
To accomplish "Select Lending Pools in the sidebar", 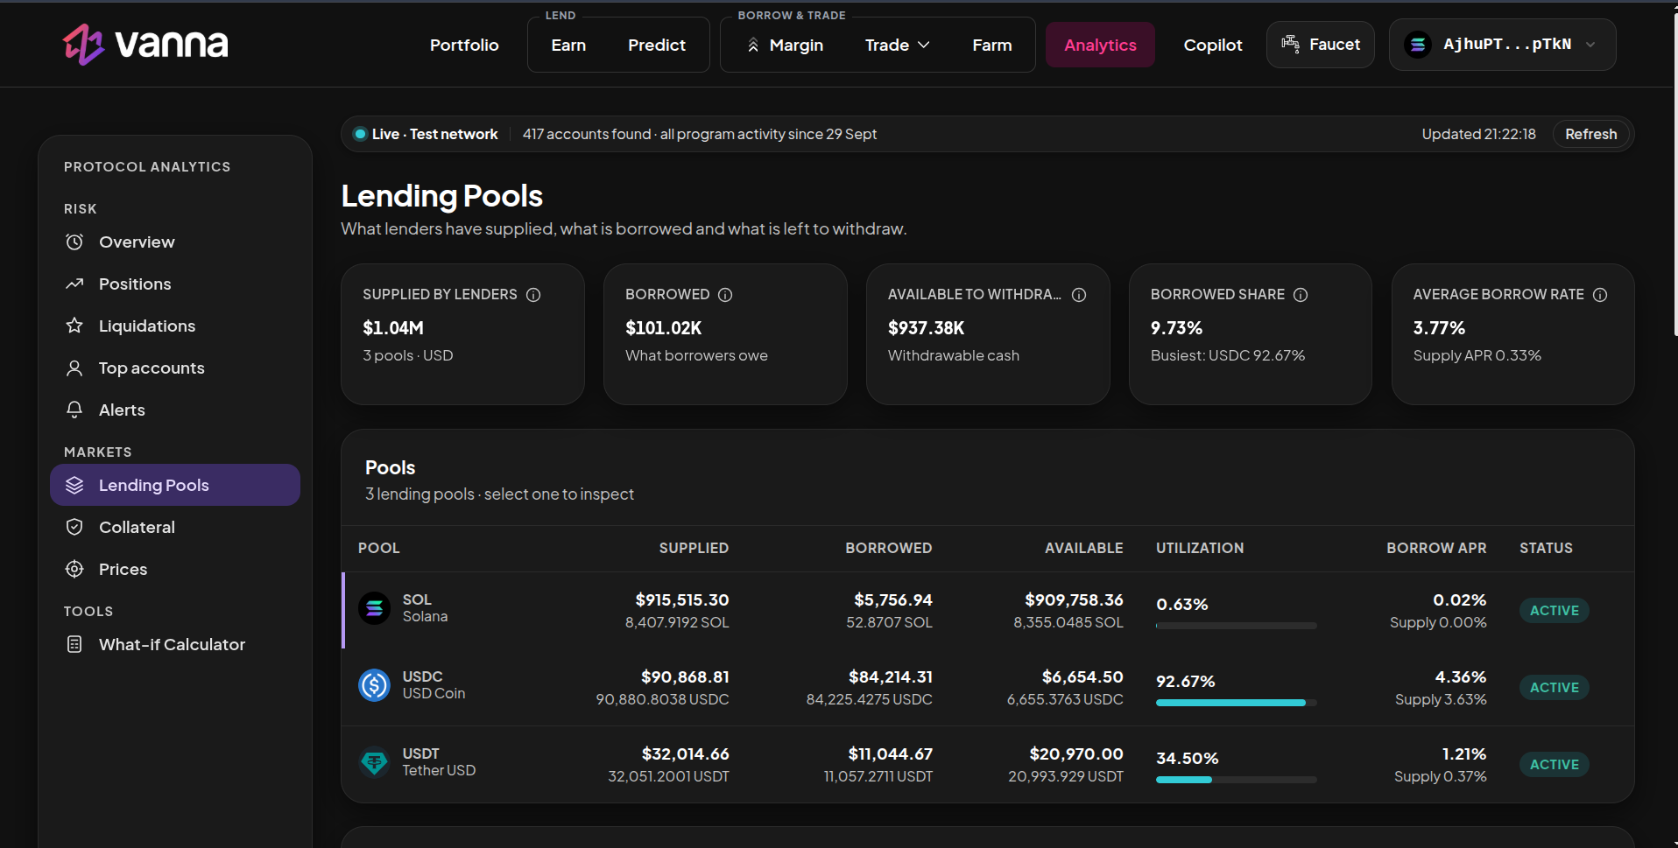I will (175, 485).
